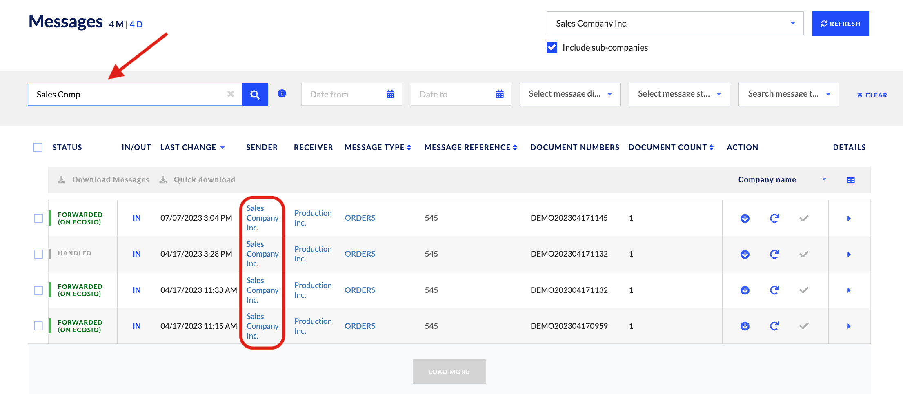Expand details for message 04/17/2023 3:28 PM
Screen dimensions: 903x394
click(x=849, y=254)
